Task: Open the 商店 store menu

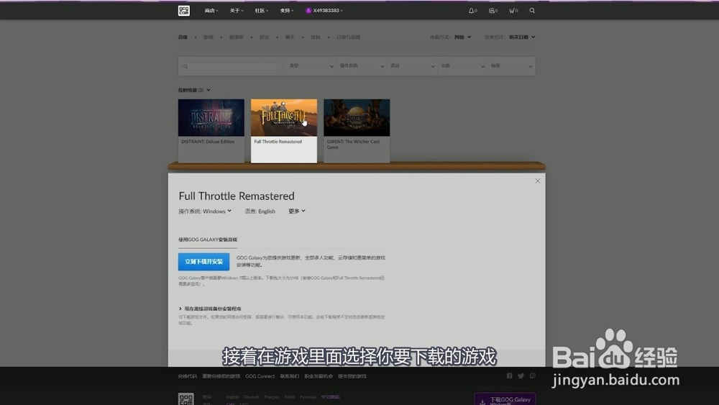Action: (x=211, y=11)
